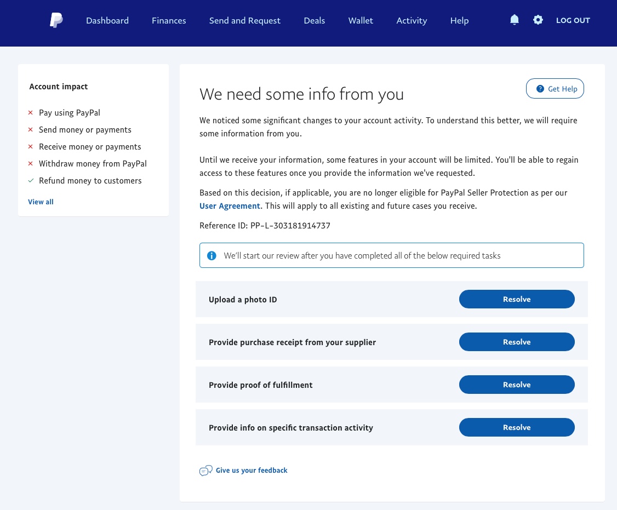
Task: Click the 'Receive money or payments' text
Action: tap(90, 147)
